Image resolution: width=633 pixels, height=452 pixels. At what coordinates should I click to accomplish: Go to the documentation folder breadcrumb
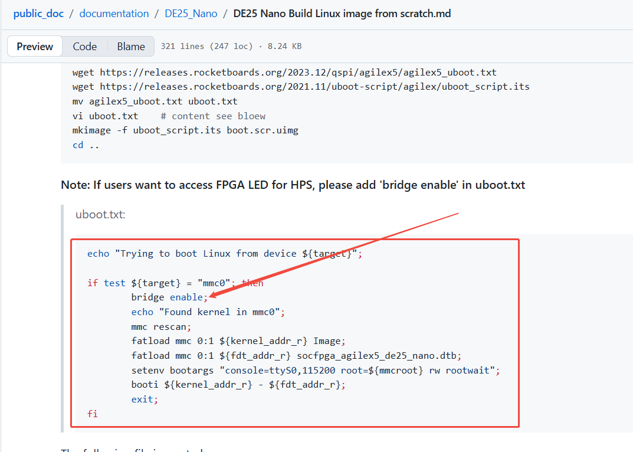pyautogui.click(x=114, y=14)
